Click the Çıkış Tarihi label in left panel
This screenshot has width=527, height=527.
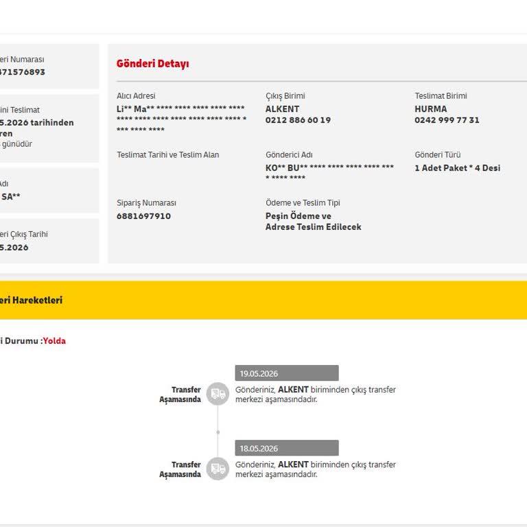click(x=24, y=234)
